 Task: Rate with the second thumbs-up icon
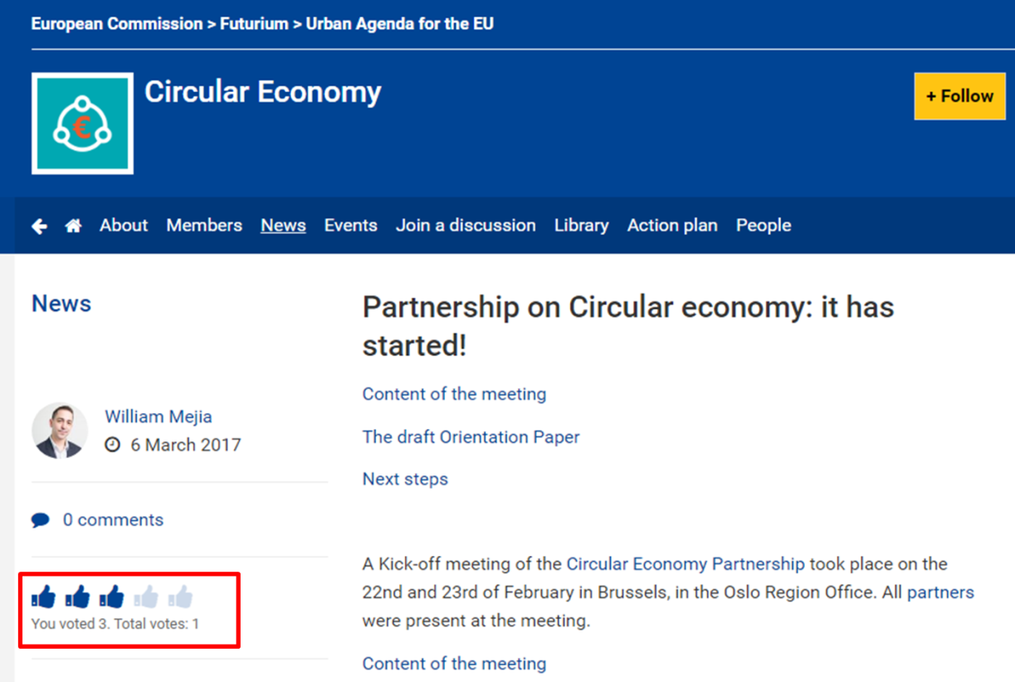pos(77,596)
